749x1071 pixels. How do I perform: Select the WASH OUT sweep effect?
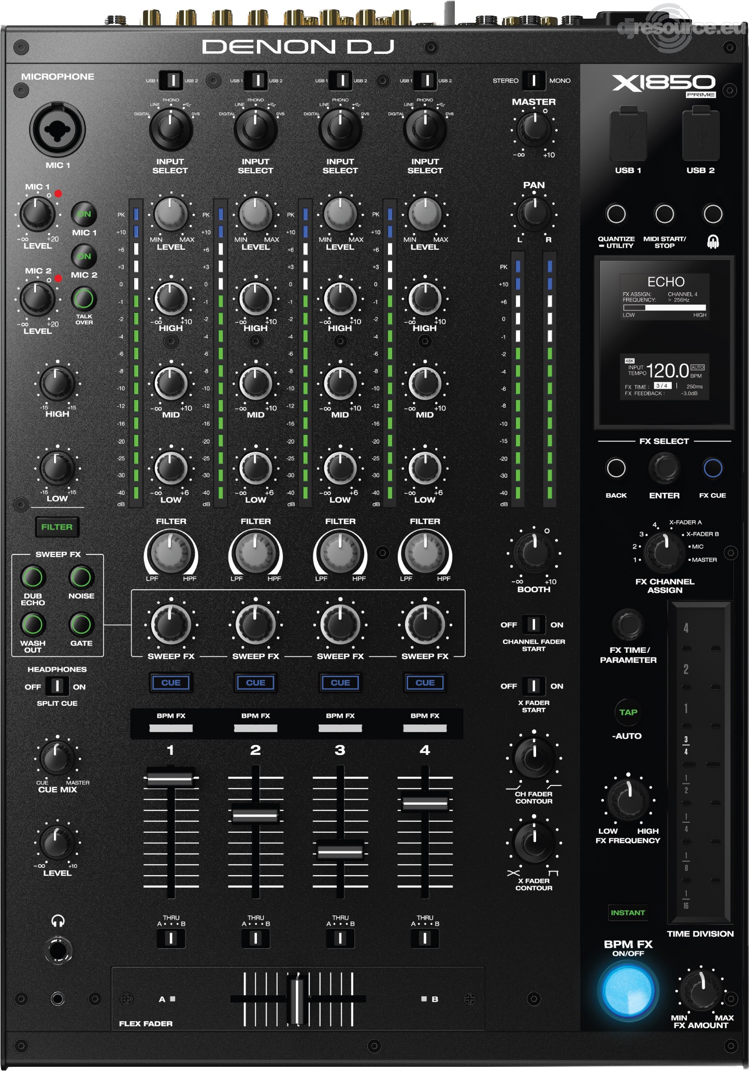tap(33, 624)
